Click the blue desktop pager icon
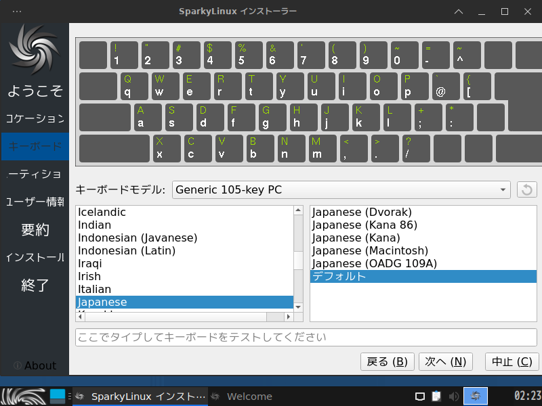The image size is (542, 406). point(58,397)
